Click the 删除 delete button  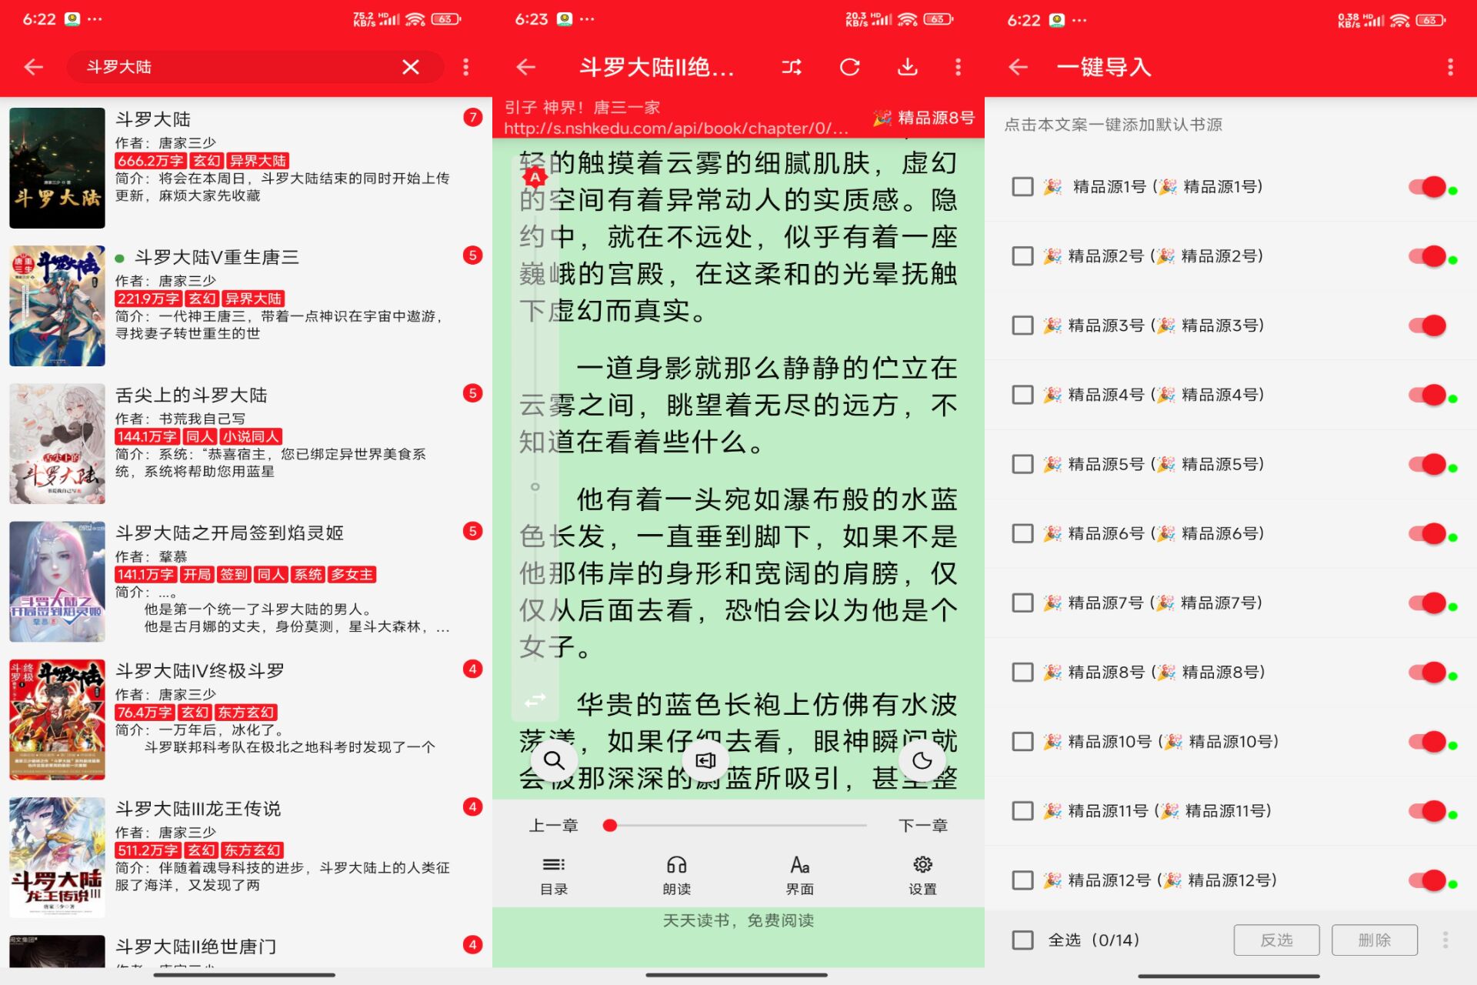pos(1375,940)
